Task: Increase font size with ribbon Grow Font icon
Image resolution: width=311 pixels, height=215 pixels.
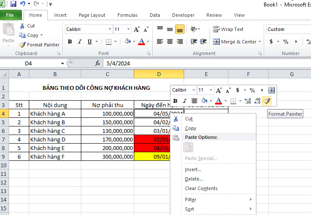Action: 136,29
